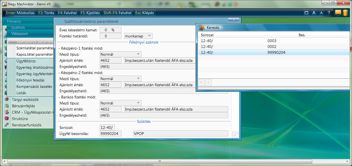Decrease font size with the small A icon
Viewport: 352px width, 166px height.
[x=321, y=13]
